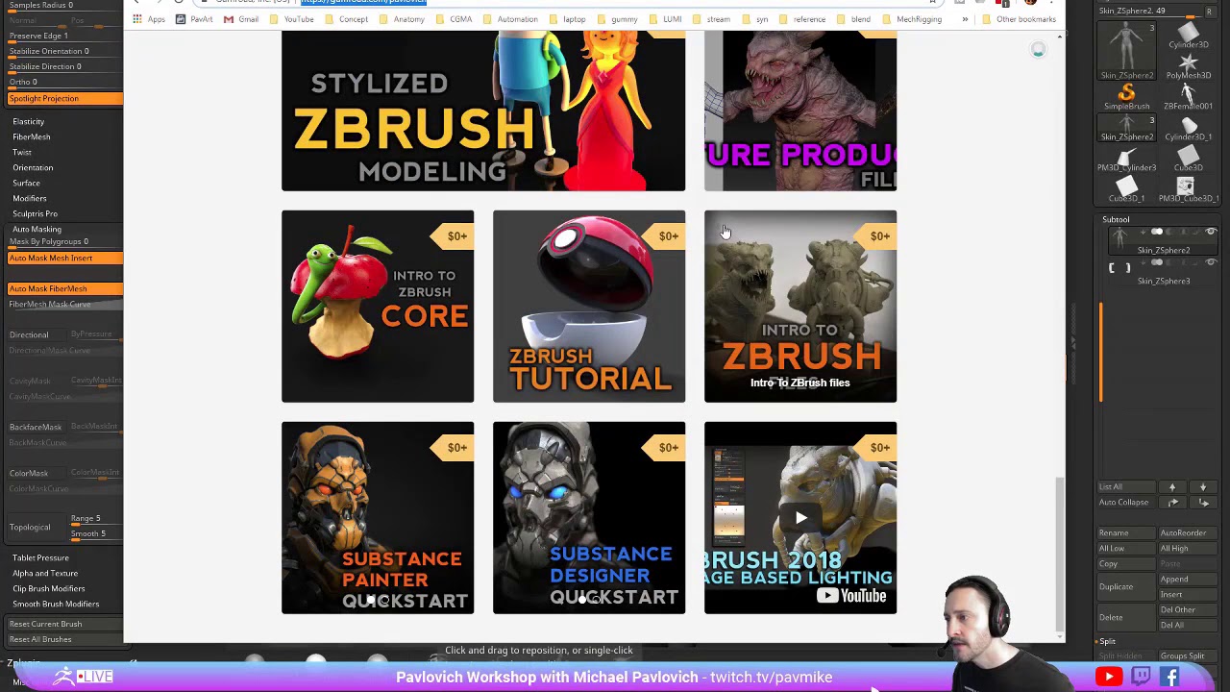Select the Cylinder3D tool thumbnail
Screen dimensions: 1230x692
tap(1189, 34)
